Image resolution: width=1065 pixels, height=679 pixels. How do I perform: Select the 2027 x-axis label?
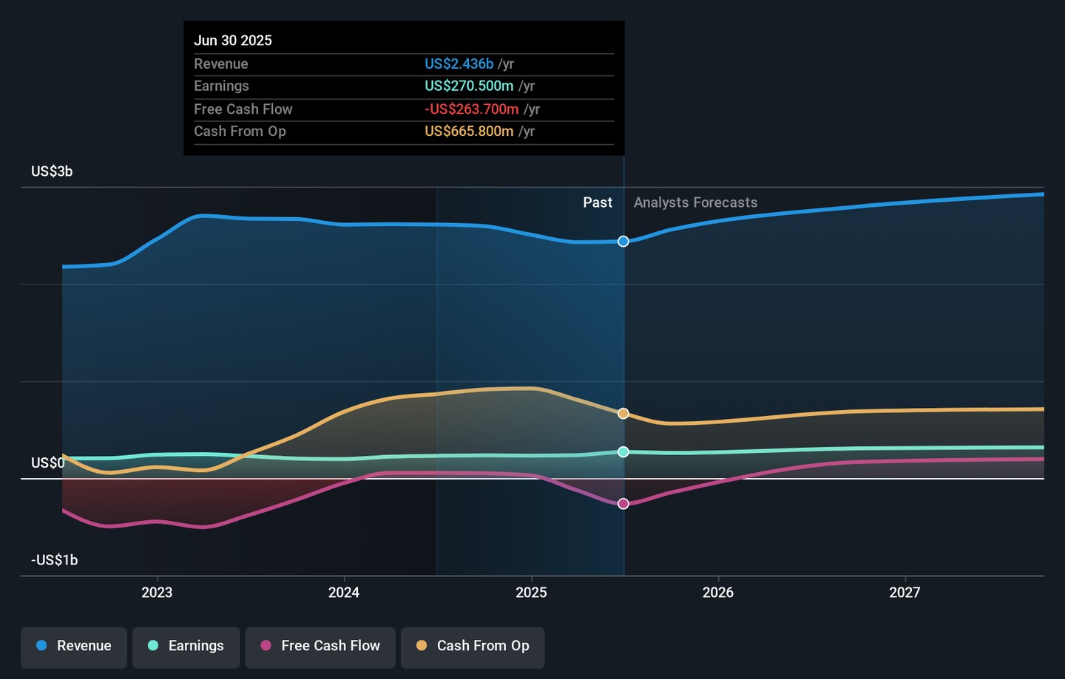[x=905, y=593]
